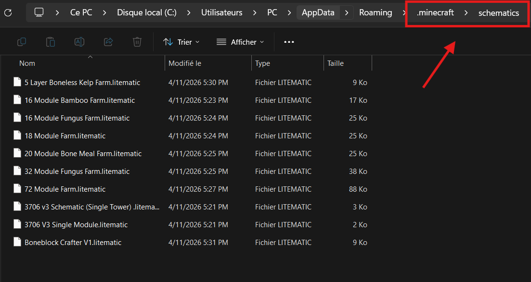Screen dimensions: 531x282
Task: Navigate to the .minecraft breadcrumb folder
Action: pos(435,12)
